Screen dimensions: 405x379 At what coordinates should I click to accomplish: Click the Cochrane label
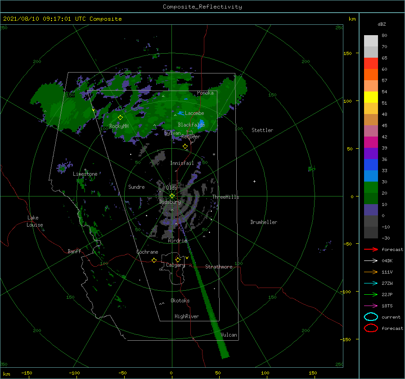(147, 252)
